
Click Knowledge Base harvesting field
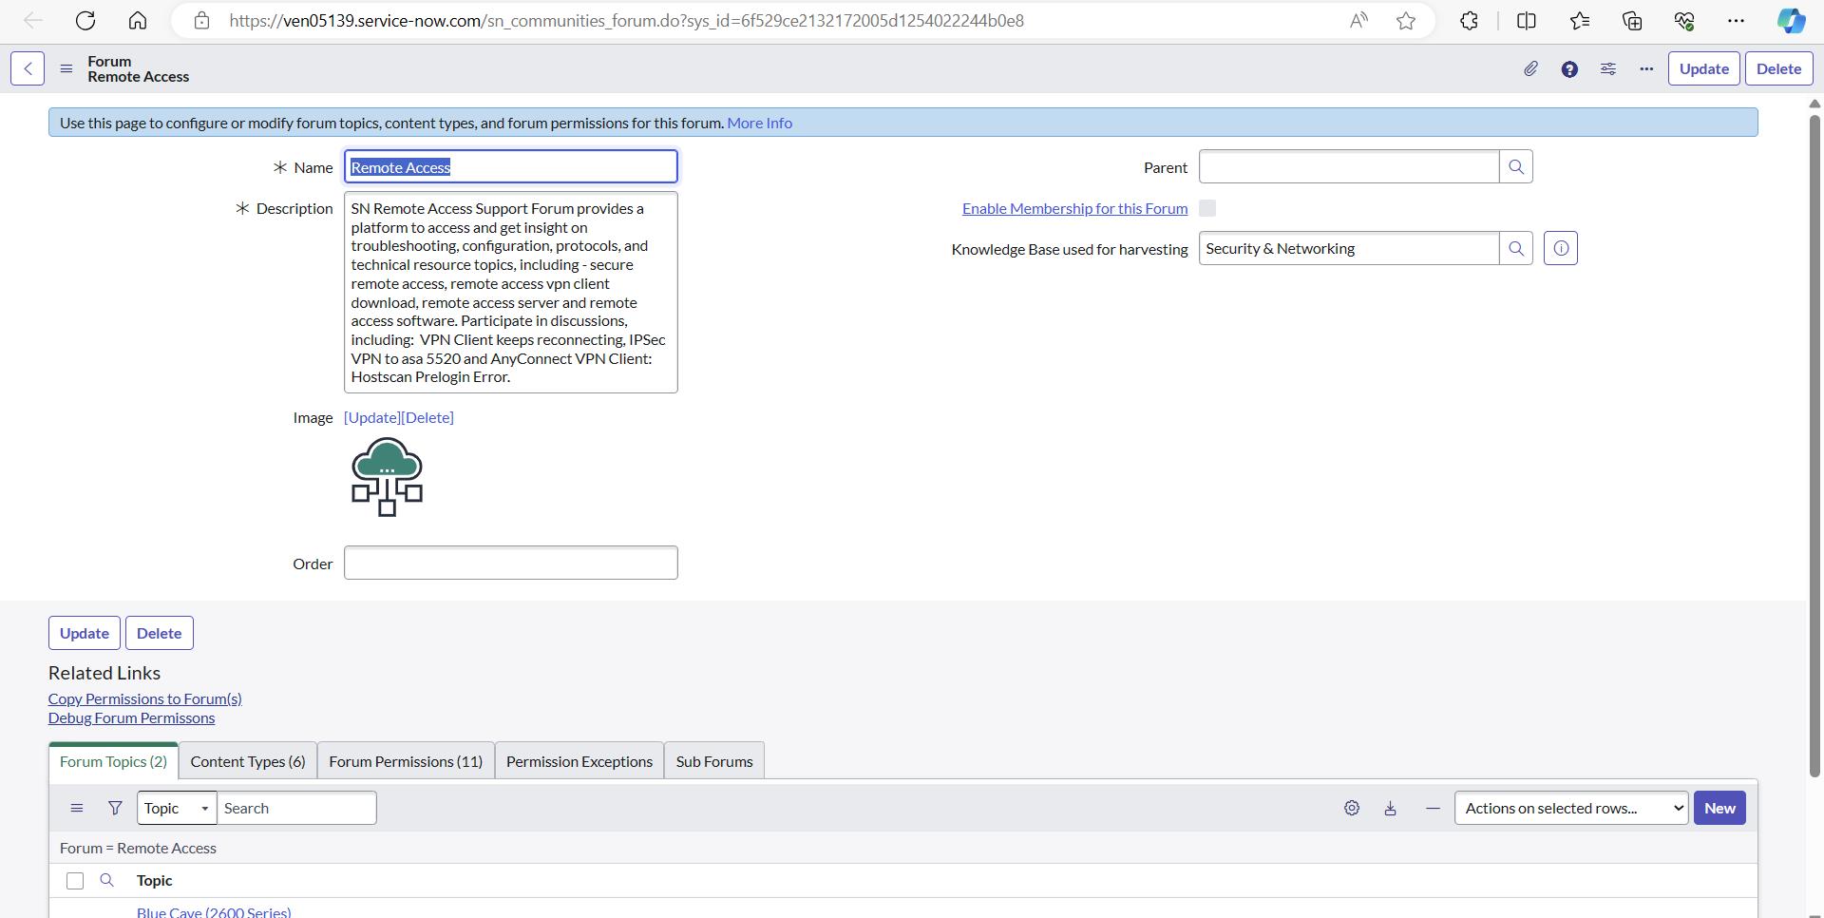(x=1349, y=249)
